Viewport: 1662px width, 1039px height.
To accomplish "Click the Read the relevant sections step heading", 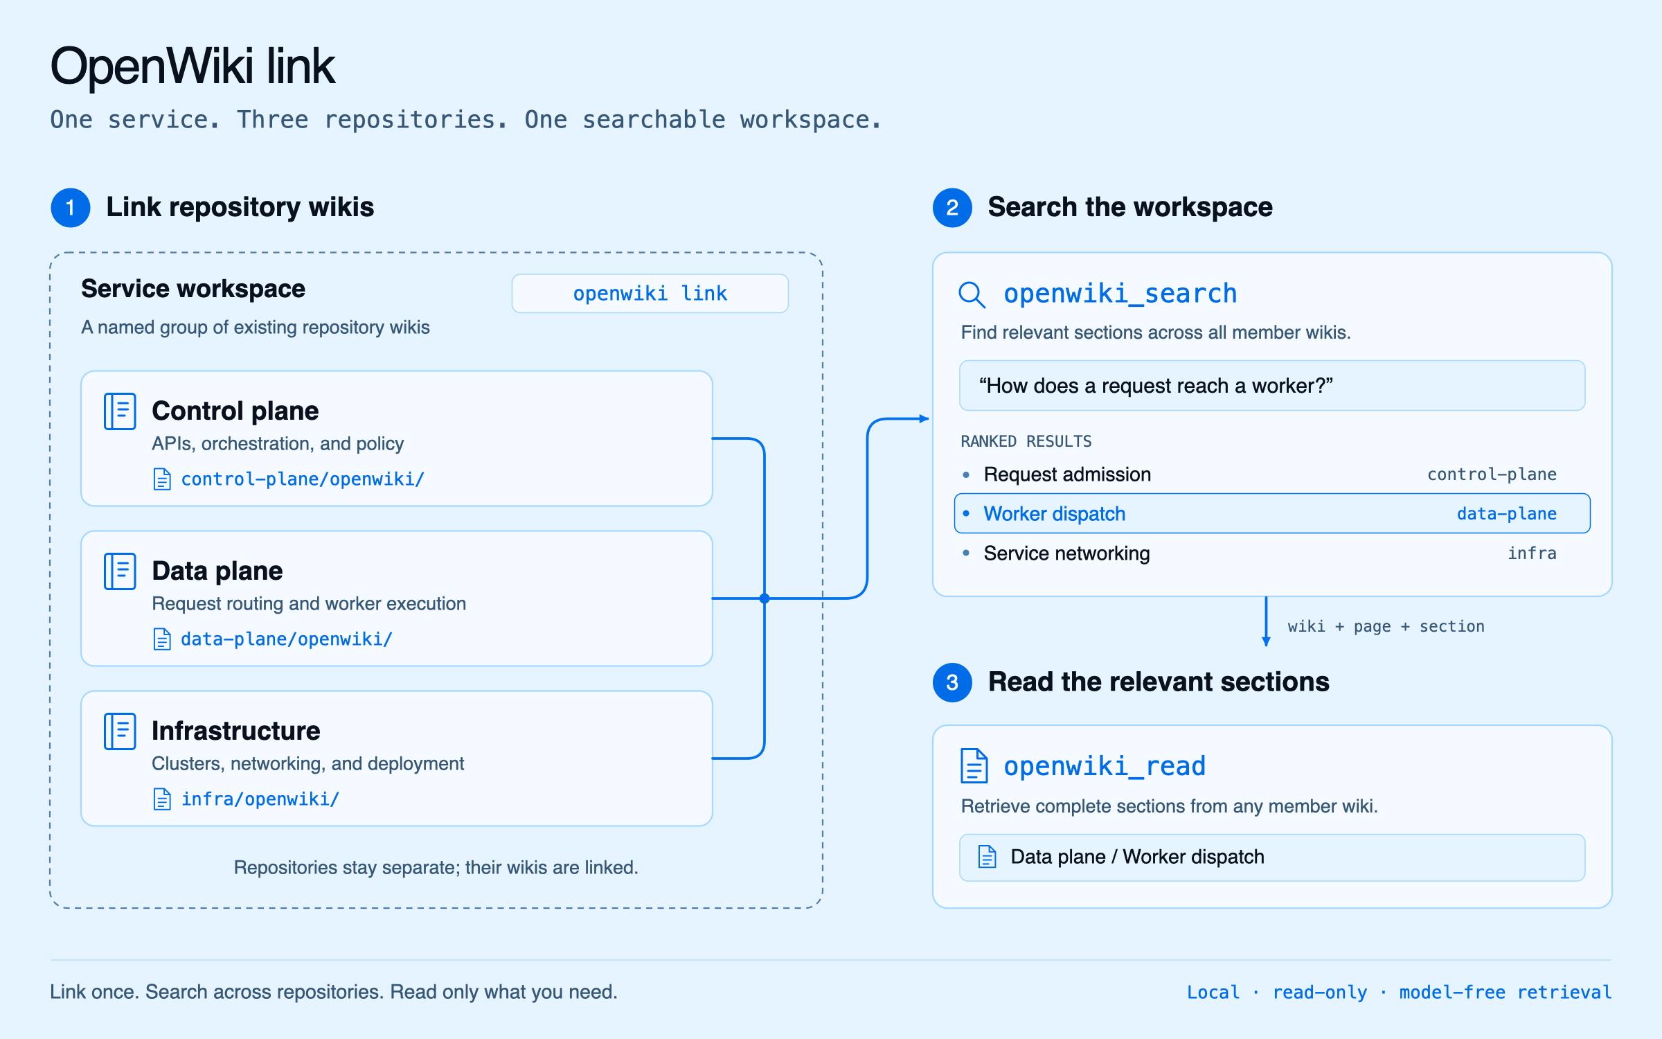I will click(x=1159, y=682).
